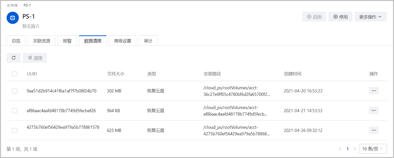Open actions menu for 302 MB row
This screenshot has width=394, height=158.
click(373, 91)
